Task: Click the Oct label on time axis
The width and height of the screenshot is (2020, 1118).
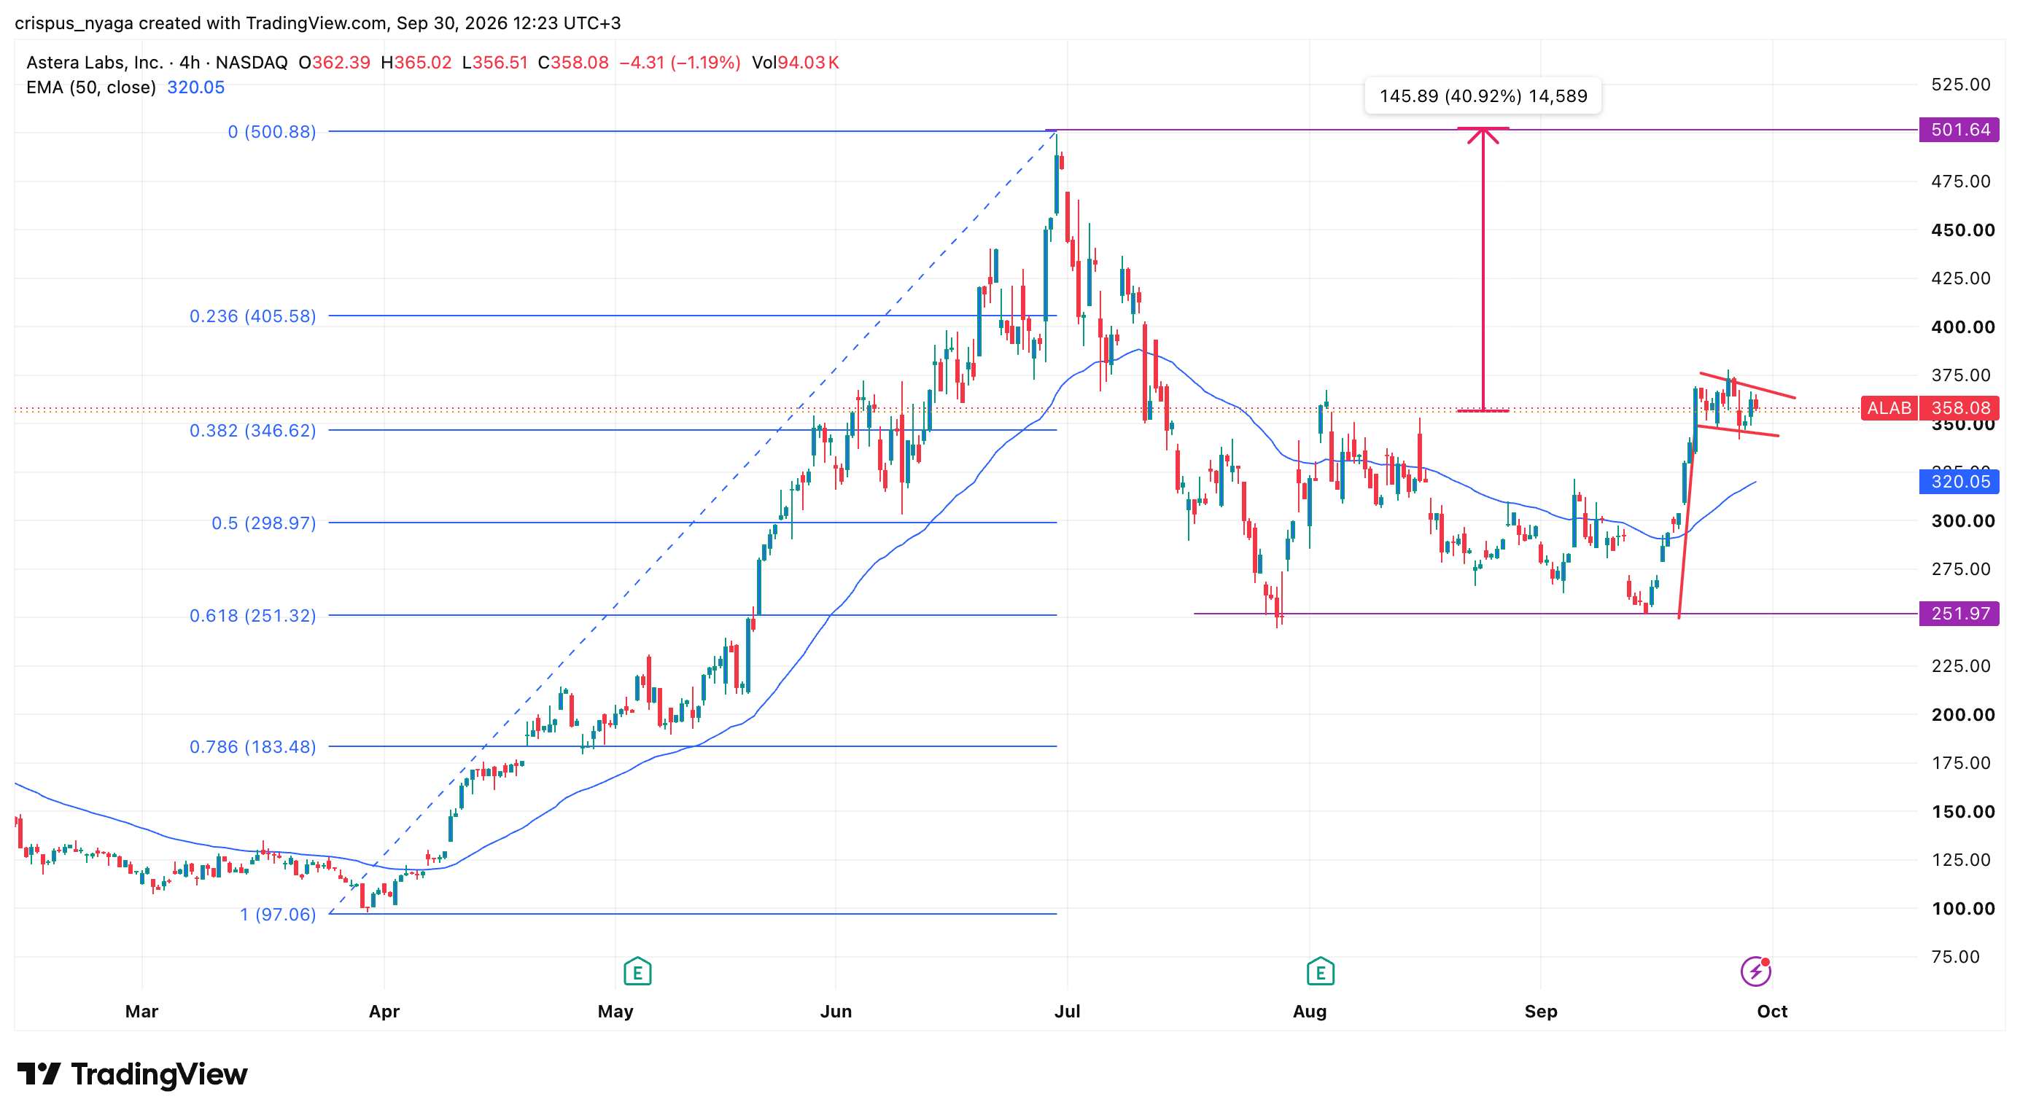Action: [x=1772, y=1012]
